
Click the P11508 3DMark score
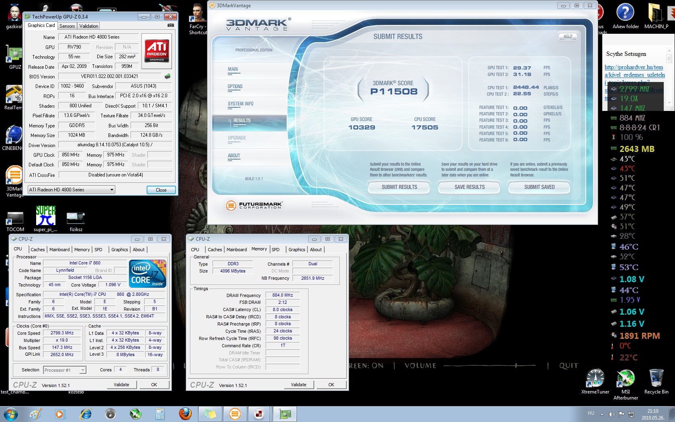pos(394,92)
